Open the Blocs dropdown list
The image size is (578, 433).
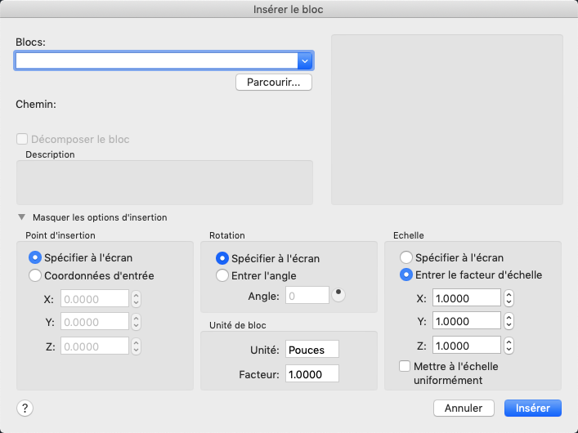(x=305, y=60)
